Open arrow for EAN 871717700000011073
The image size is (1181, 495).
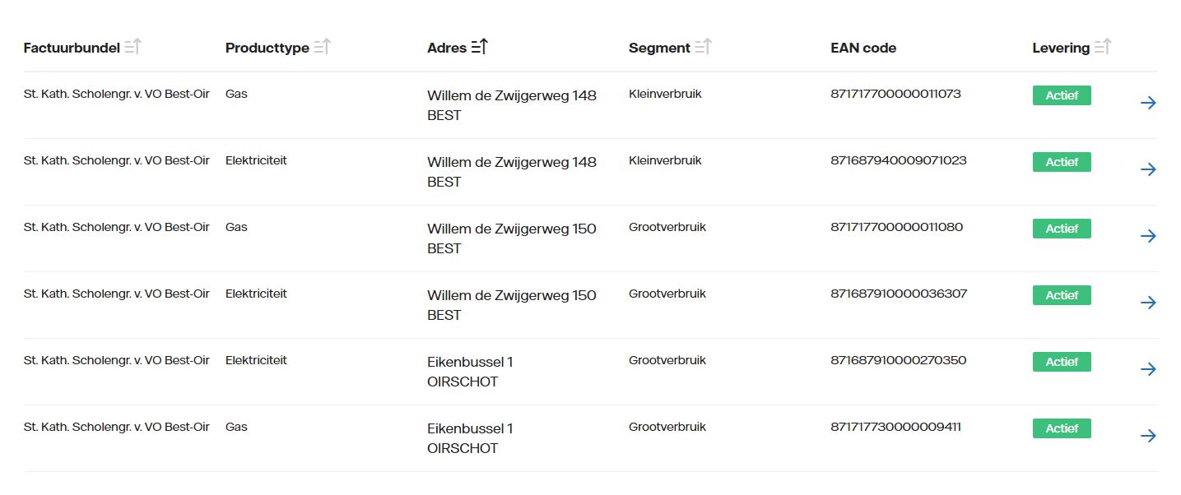point(1148,103)
